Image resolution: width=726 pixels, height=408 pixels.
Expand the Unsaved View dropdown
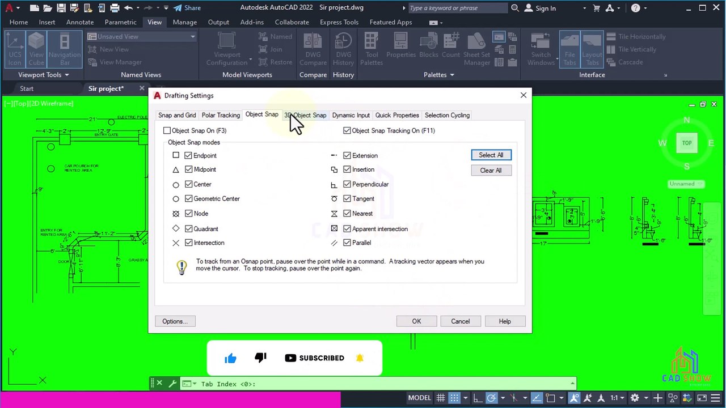coord(192,37)
